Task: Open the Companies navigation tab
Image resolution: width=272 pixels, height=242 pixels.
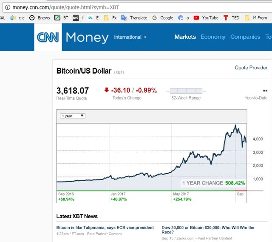Action: [x=245, y=37]
